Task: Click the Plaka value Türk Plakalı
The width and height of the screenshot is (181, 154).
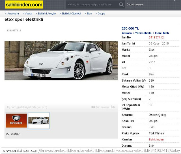Action: (156, 133)
